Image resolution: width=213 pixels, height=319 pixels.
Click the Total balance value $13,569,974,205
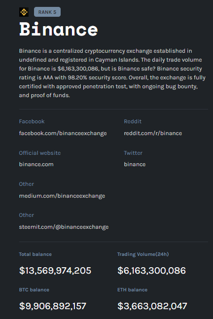(x=55, y=271)
